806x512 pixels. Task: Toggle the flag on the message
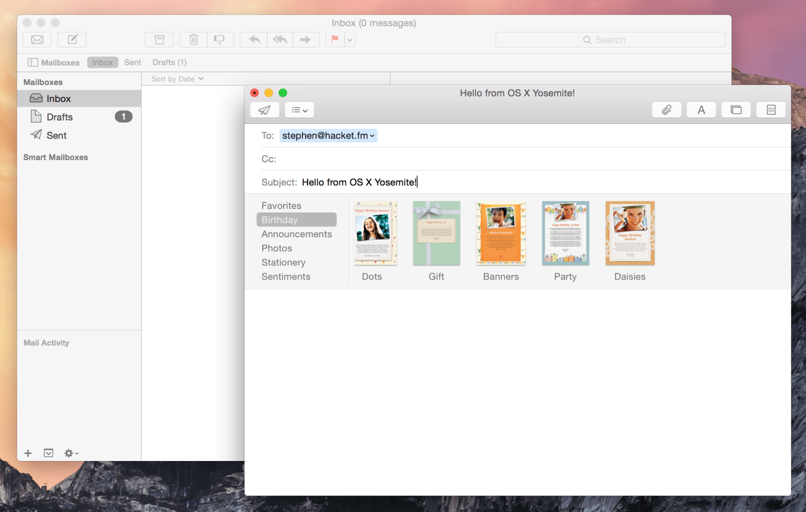(335, 40)
